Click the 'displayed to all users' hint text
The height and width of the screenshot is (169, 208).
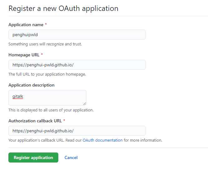[51, 110]
